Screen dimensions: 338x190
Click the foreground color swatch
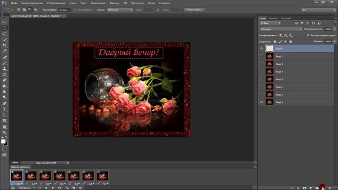click(x=3, y=141)
